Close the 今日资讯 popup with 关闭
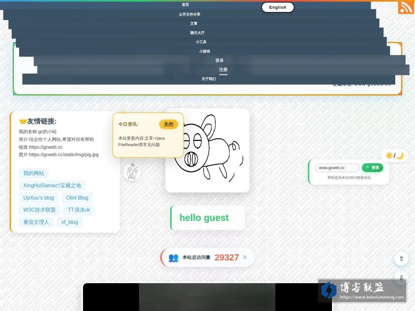The height and width of the screenshot is (311, 415). [x=168, y=124]
